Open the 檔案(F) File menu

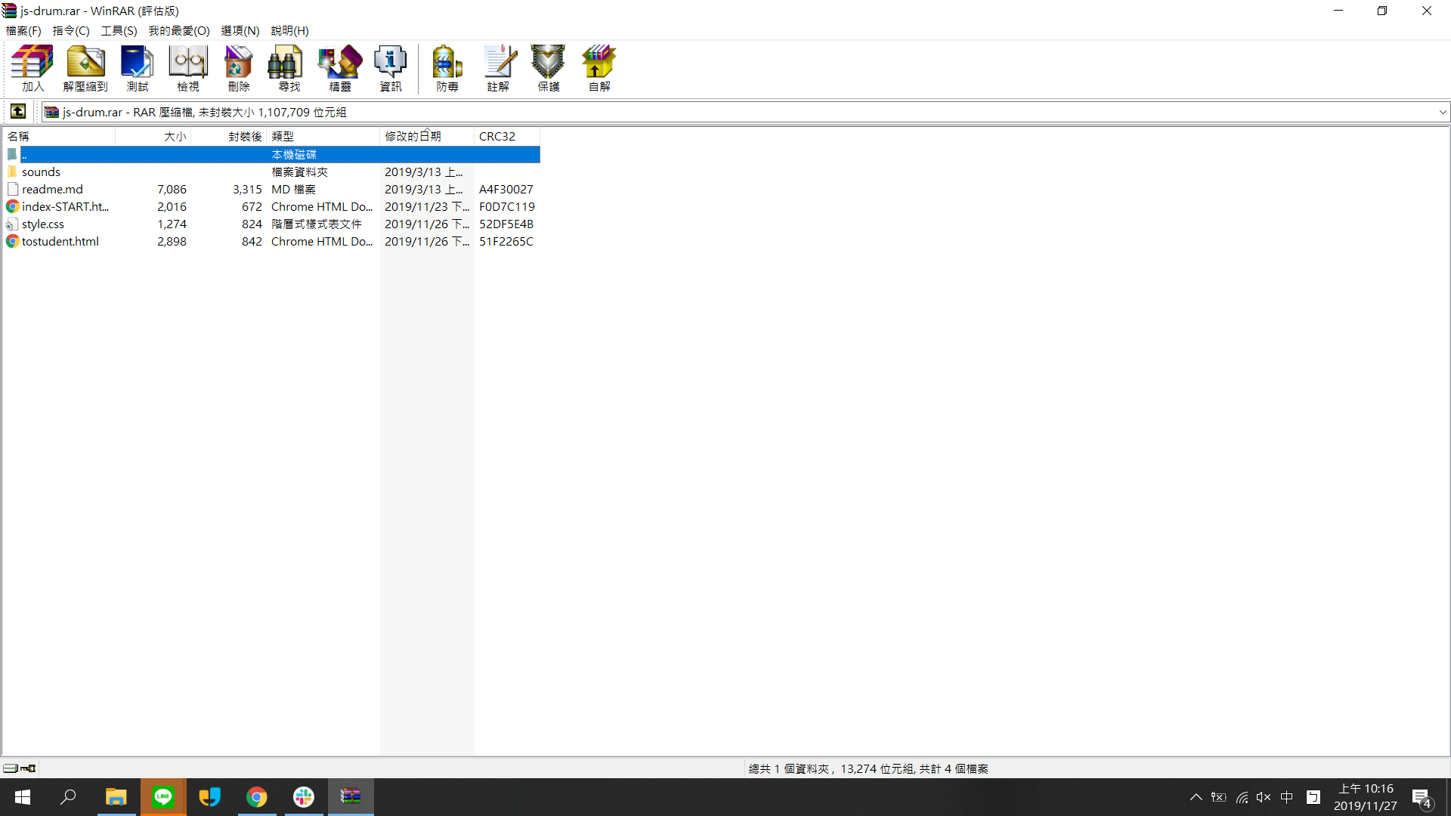pyautogui.click(x=23, y=31)
